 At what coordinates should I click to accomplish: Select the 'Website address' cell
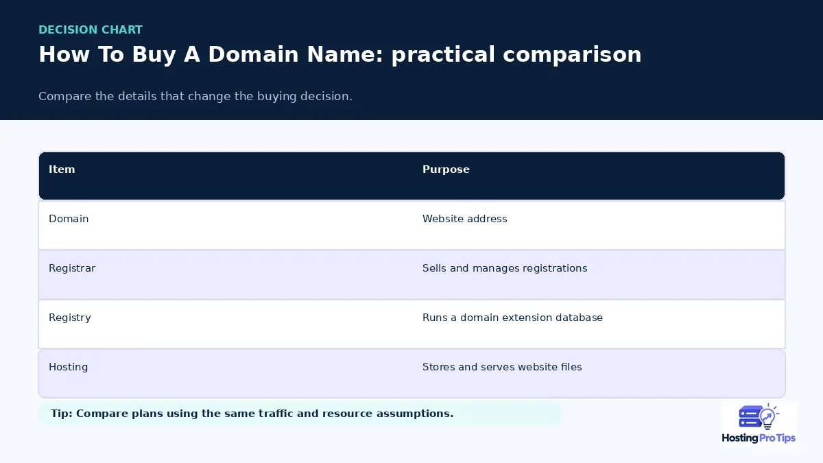pyautogui.click(x=465, y=219)
